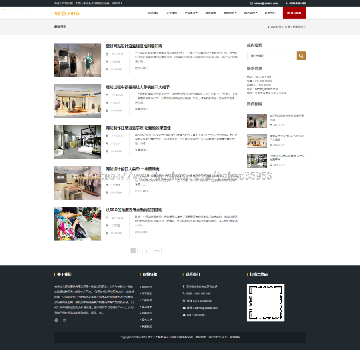
Task: Click the QR code image in footer
Action: [266, 302]
